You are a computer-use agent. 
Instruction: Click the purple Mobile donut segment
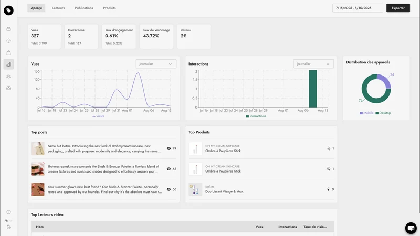tap(385, 81)
